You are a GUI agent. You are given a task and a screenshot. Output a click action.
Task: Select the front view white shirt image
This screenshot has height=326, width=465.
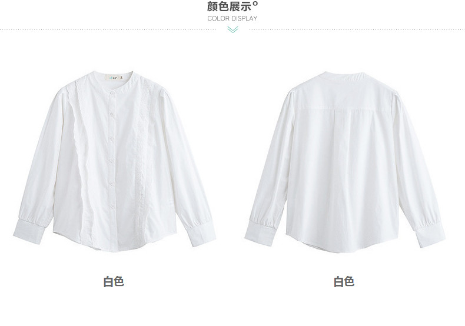tap(114, 161)
